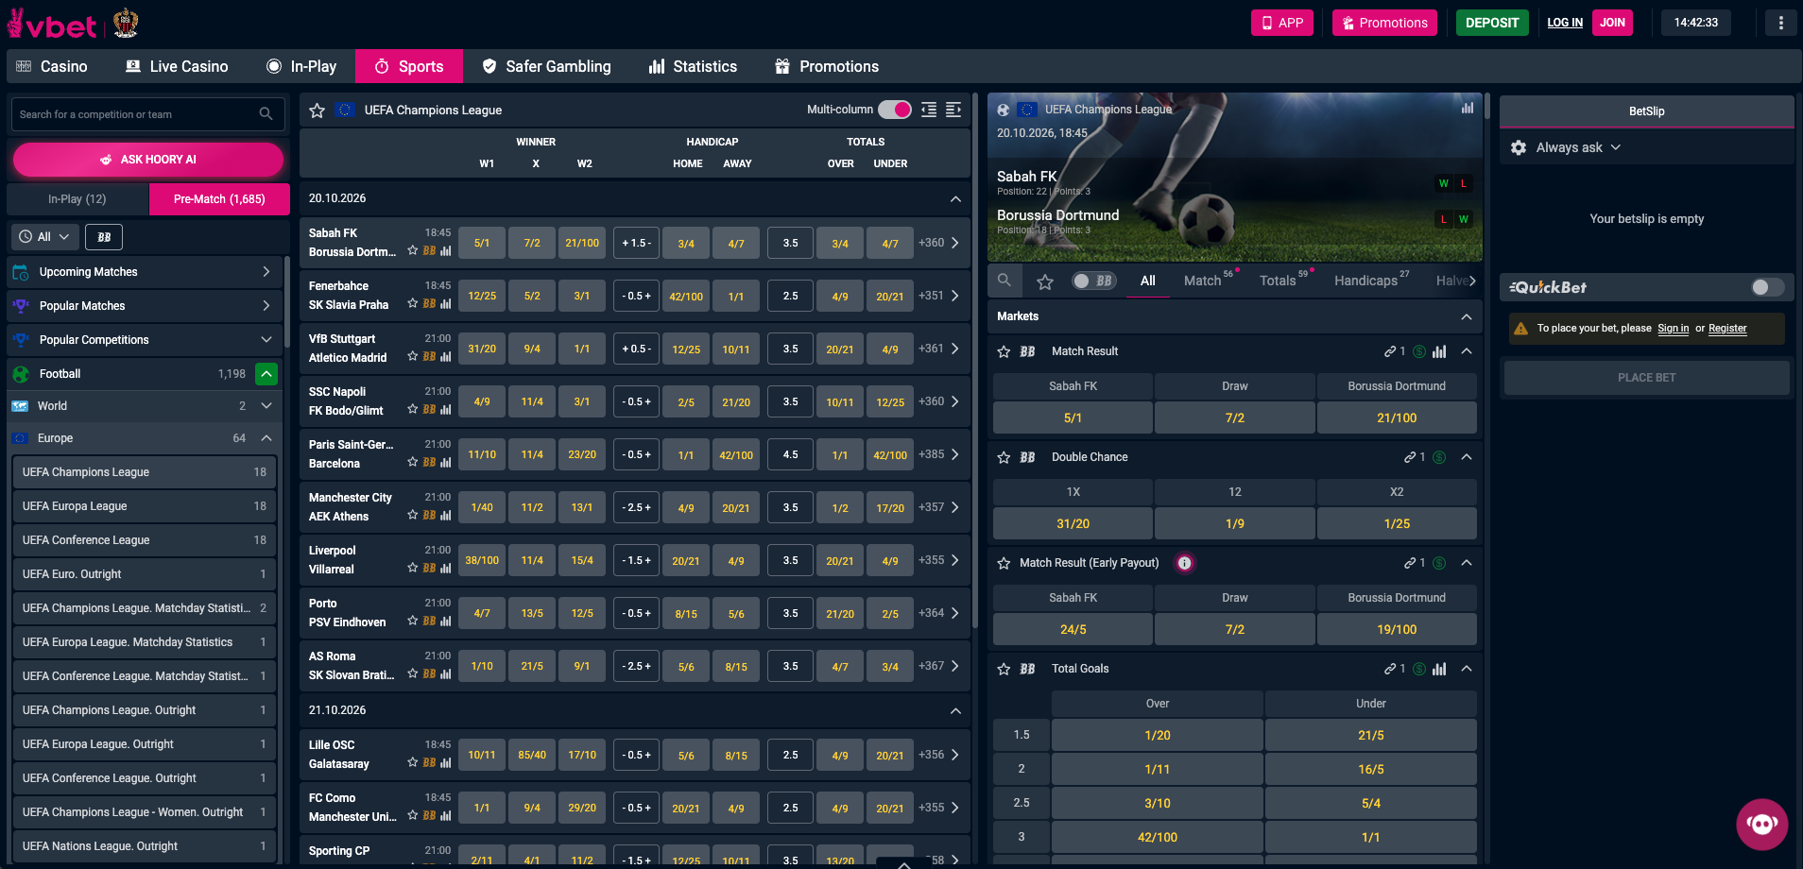Open the Casino menu
Viewport: 1803px width, 869px height.
52,66
